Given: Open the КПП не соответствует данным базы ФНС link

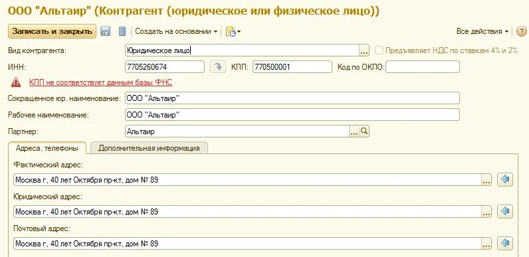Looking at the screenshot, I should 101,82.
